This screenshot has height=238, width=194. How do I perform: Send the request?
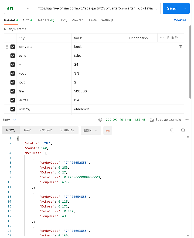pos(171,8)
